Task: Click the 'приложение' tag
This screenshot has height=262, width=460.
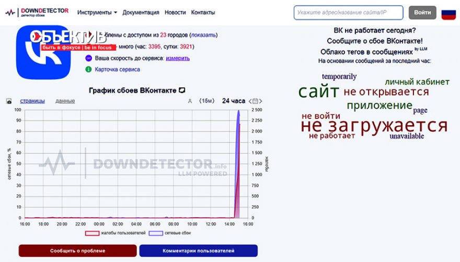Action: point(379,105)
